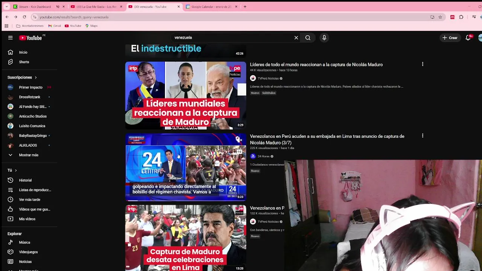This screenshot has width=482, height=271.
Task: Click the magnifier search button
Action: tap(308, 38)
